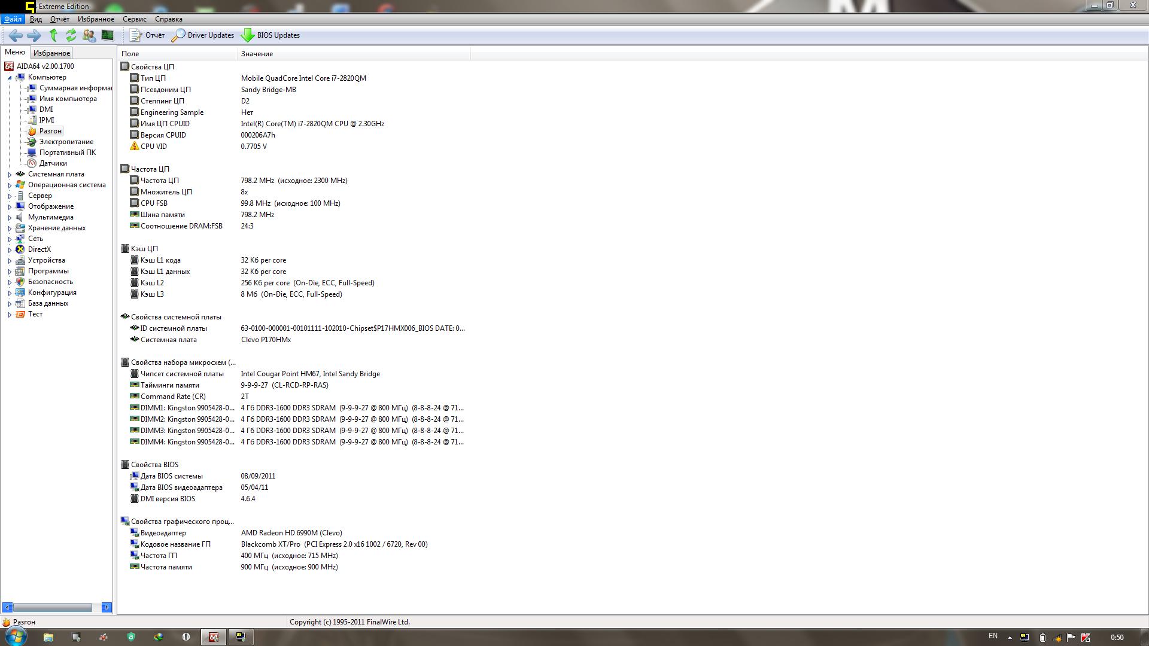Click the Электропитание icon in tree

click(32, 142)
